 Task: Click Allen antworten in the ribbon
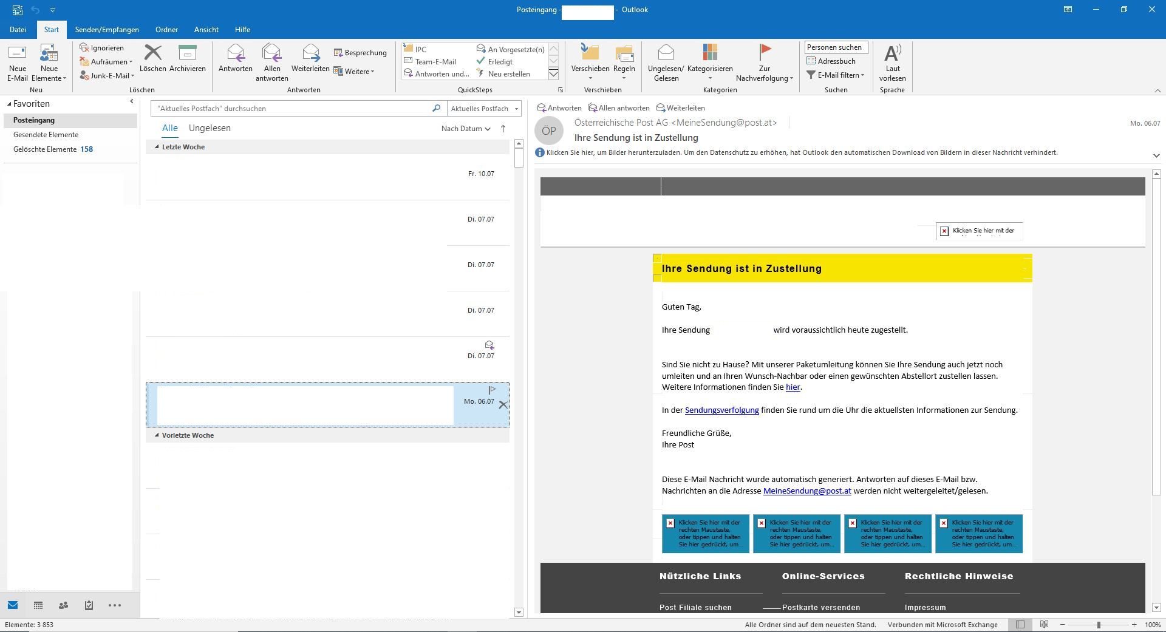tap(272, 63)
